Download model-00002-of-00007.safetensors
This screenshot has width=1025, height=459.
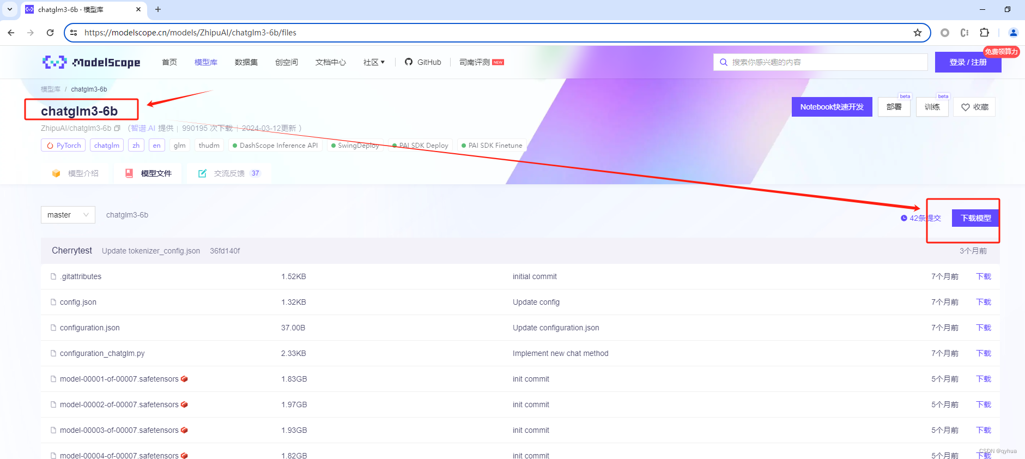coord(984,404)
